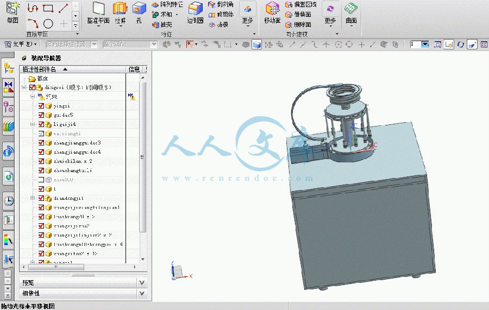
Task: Collapse the diandongji1 subassembly node
Action: 33,198
